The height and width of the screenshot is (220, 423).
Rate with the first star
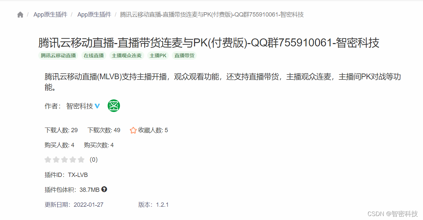point(48,160)
